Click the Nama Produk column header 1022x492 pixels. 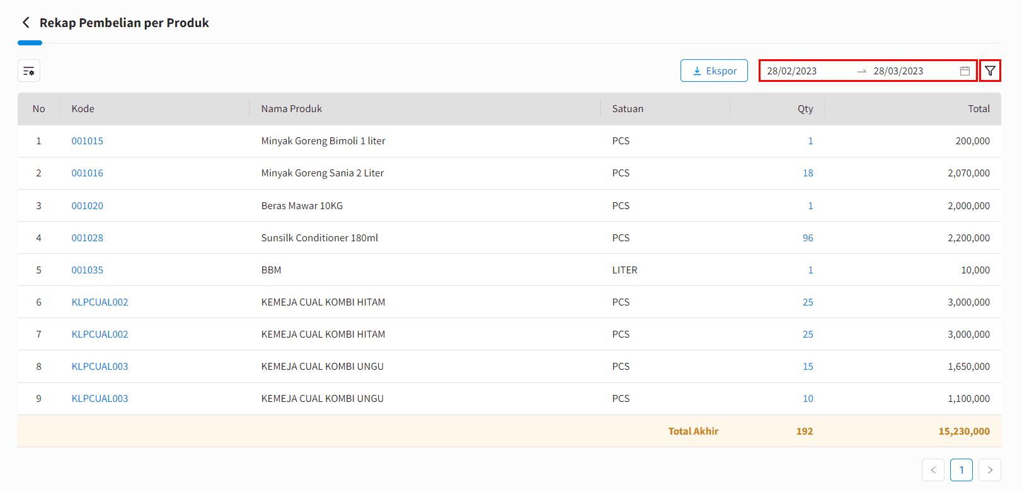coord(292,109)
